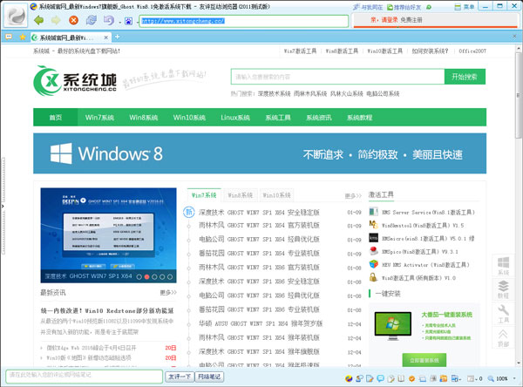Refresh the page using the blue arrows icon

(x=91, y=20)
